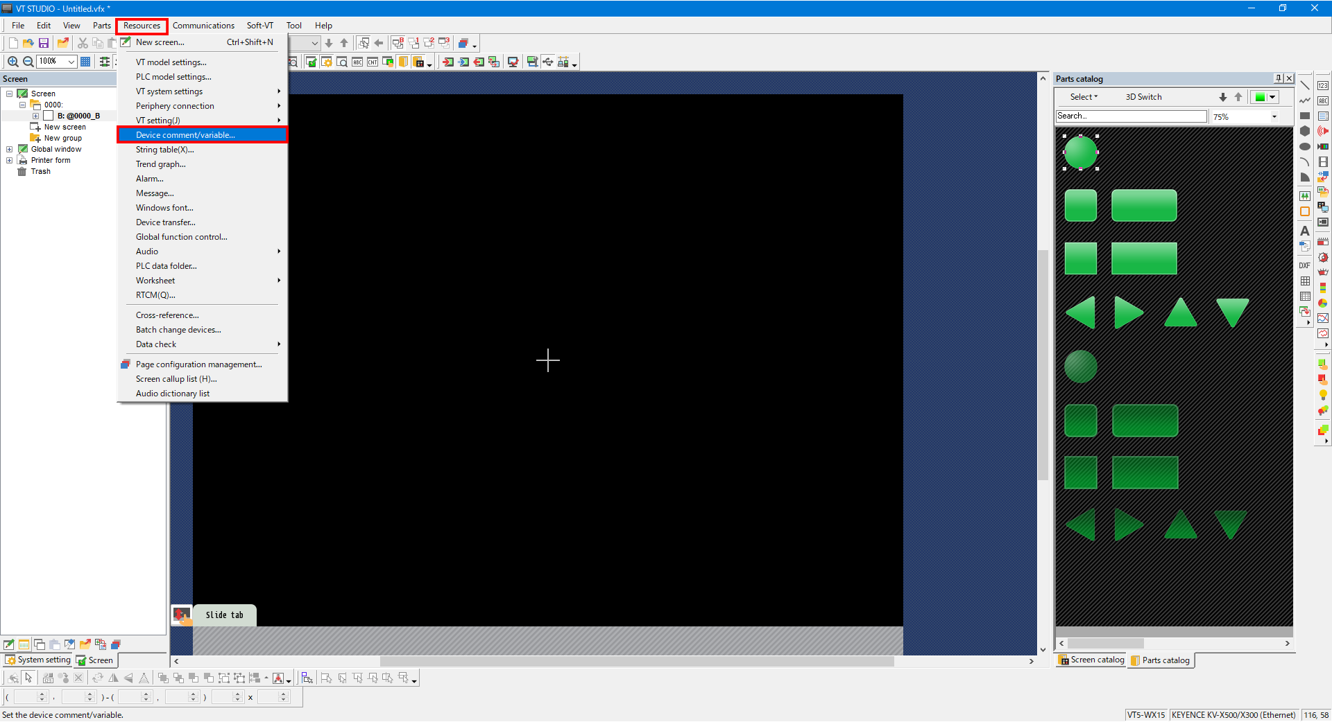Click the DXF import icon
The image size is (1332, 722).
coord(1304,265)
